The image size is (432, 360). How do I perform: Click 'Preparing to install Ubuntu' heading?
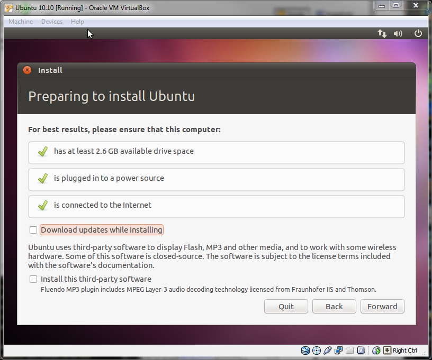pos(112,96)
